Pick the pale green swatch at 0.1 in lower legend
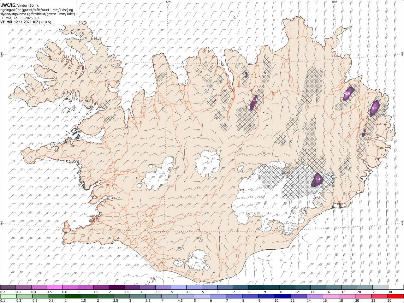Image resolution: width=404 pixels, height=303 pixels. pos(8,296)
